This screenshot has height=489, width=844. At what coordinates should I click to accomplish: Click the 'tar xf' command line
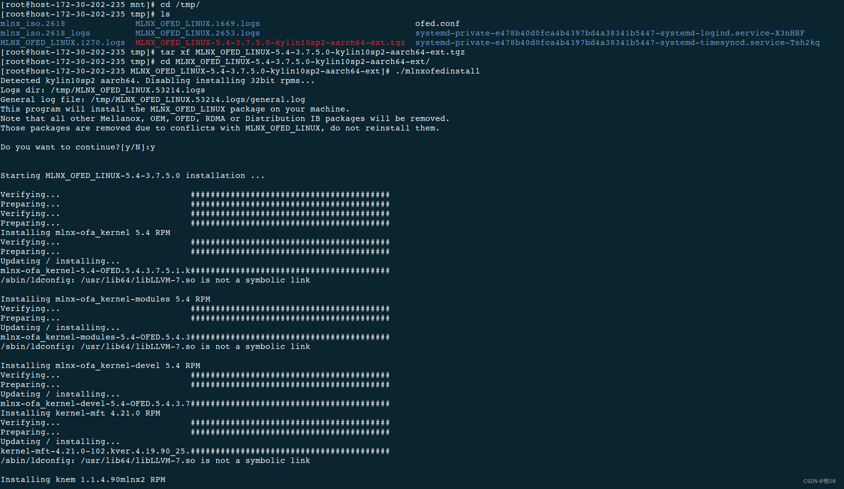click(x=233, y=52)
